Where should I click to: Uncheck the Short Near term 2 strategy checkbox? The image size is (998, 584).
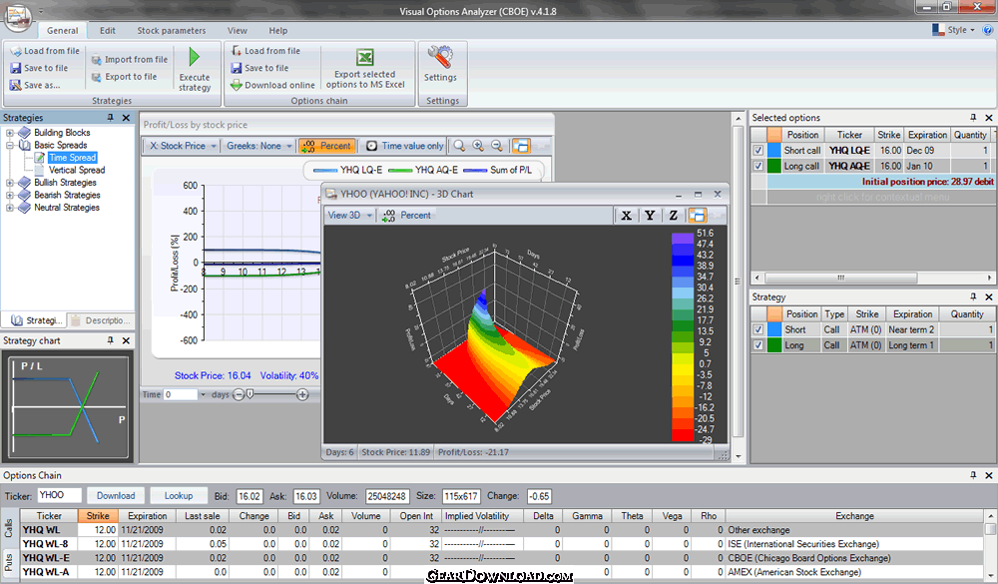pyautogui.click(x=758, y=329)
